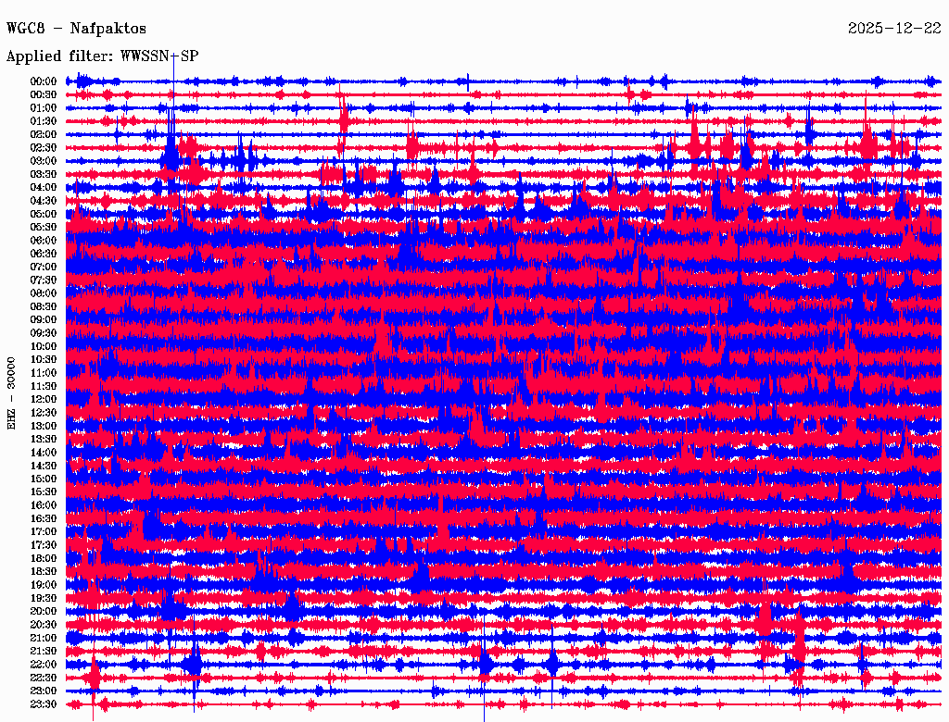Select the 20:30 time label
Screen dimensions: 949x722
tap(44, 625)
